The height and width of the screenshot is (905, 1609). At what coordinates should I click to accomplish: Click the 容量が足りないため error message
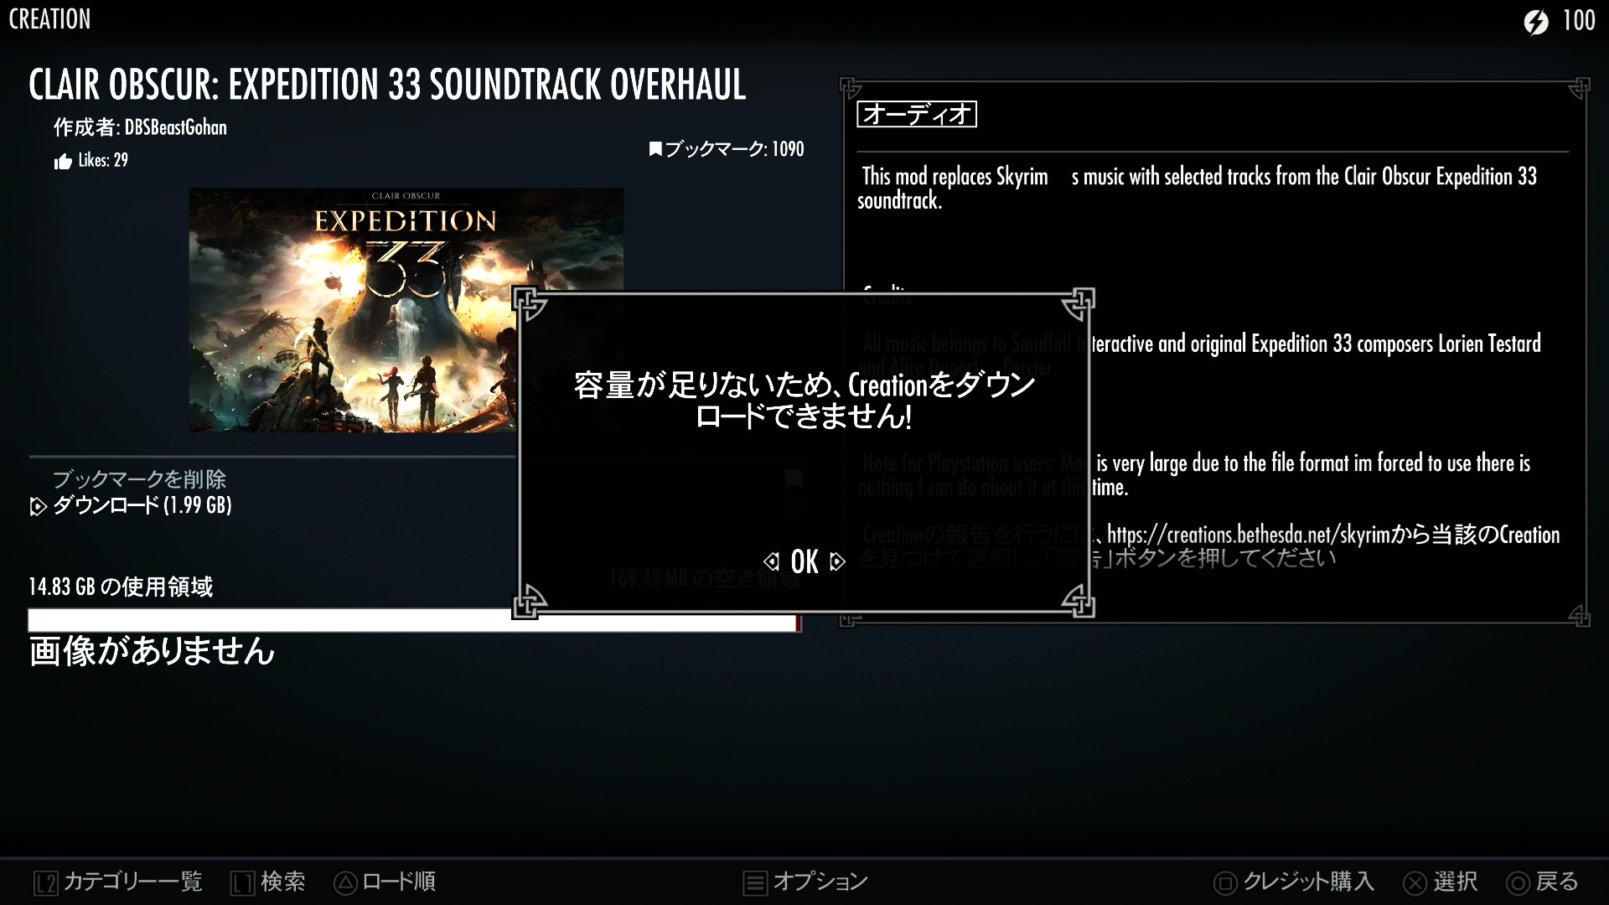pos(804,401)
